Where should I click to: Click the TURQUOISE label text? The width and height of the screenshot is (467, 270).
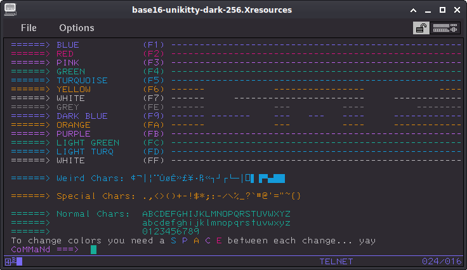pyautogui.click(x=82, y=81)
